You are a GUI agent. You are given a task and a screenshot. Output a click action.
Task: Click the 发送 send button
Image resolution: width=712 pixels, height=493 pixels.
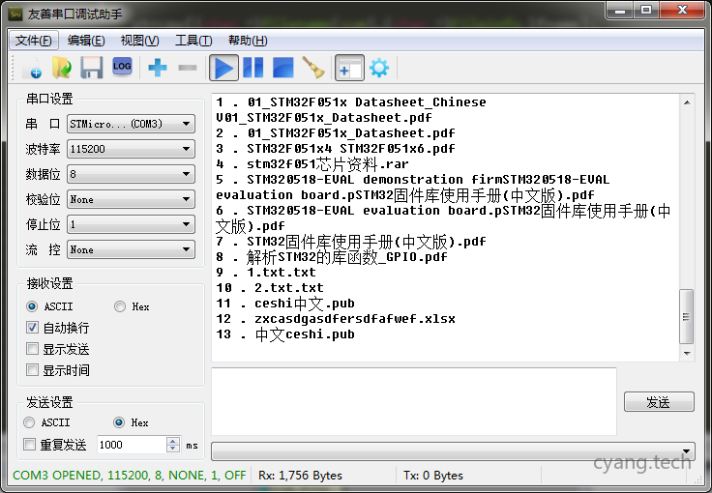pyautogui.click(x=658, y=402)
